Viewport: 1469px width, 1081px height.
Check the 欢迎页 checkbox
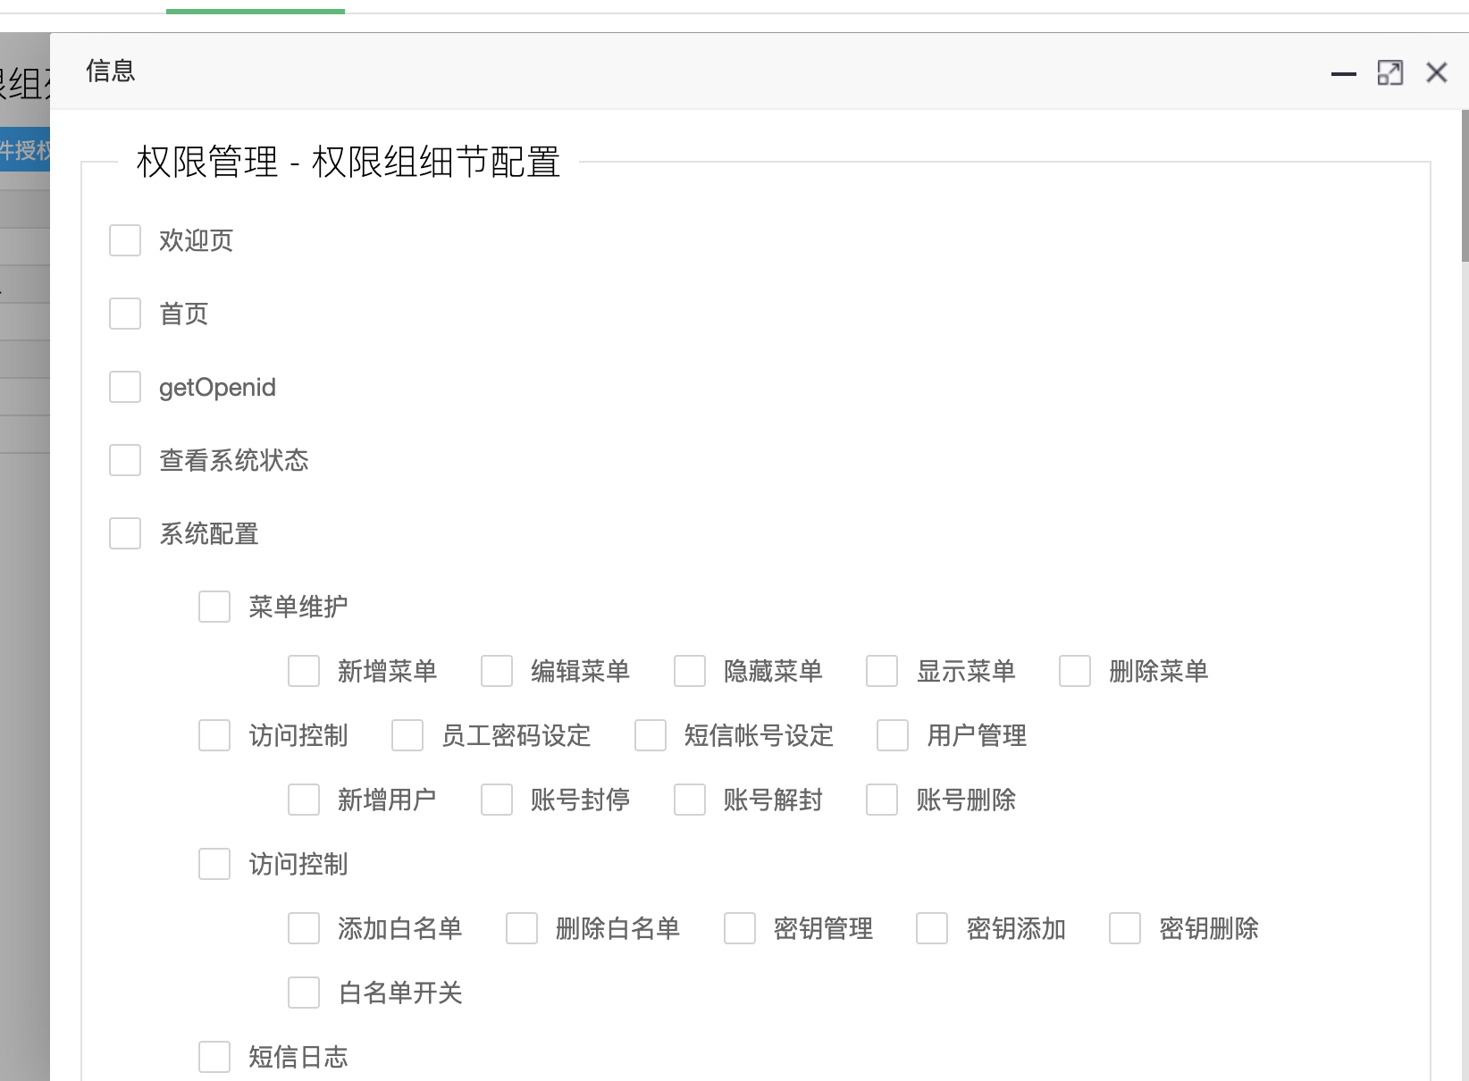point(125,240)
